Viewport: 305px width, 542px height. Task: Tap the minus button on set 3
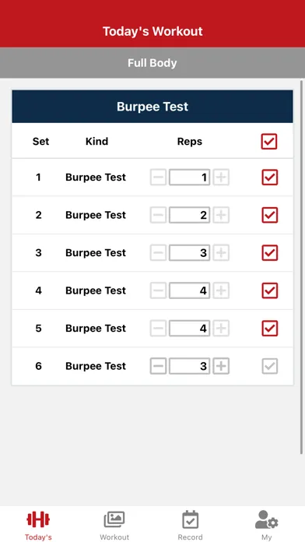158,252
